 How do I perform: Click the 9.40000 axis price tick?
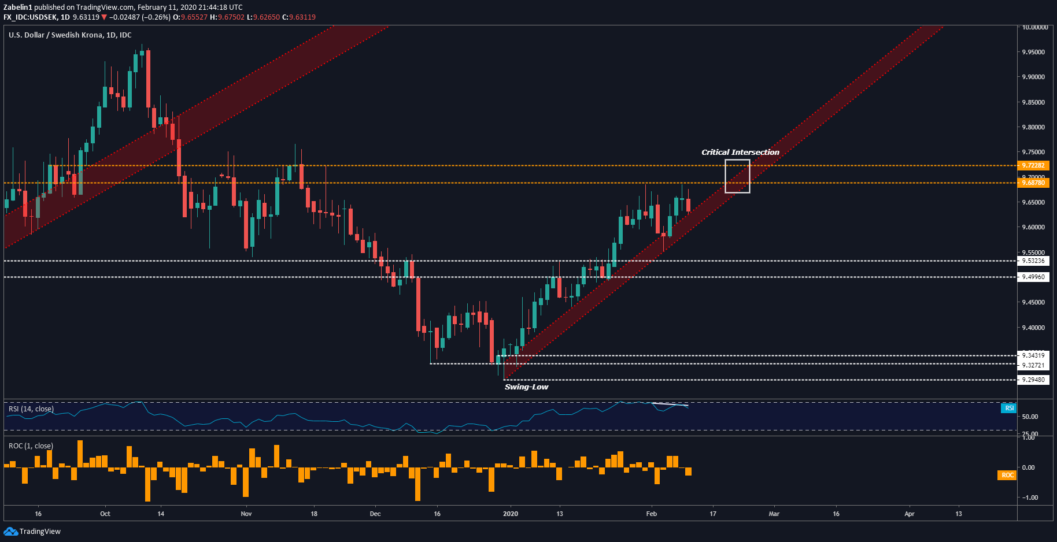1033,328
